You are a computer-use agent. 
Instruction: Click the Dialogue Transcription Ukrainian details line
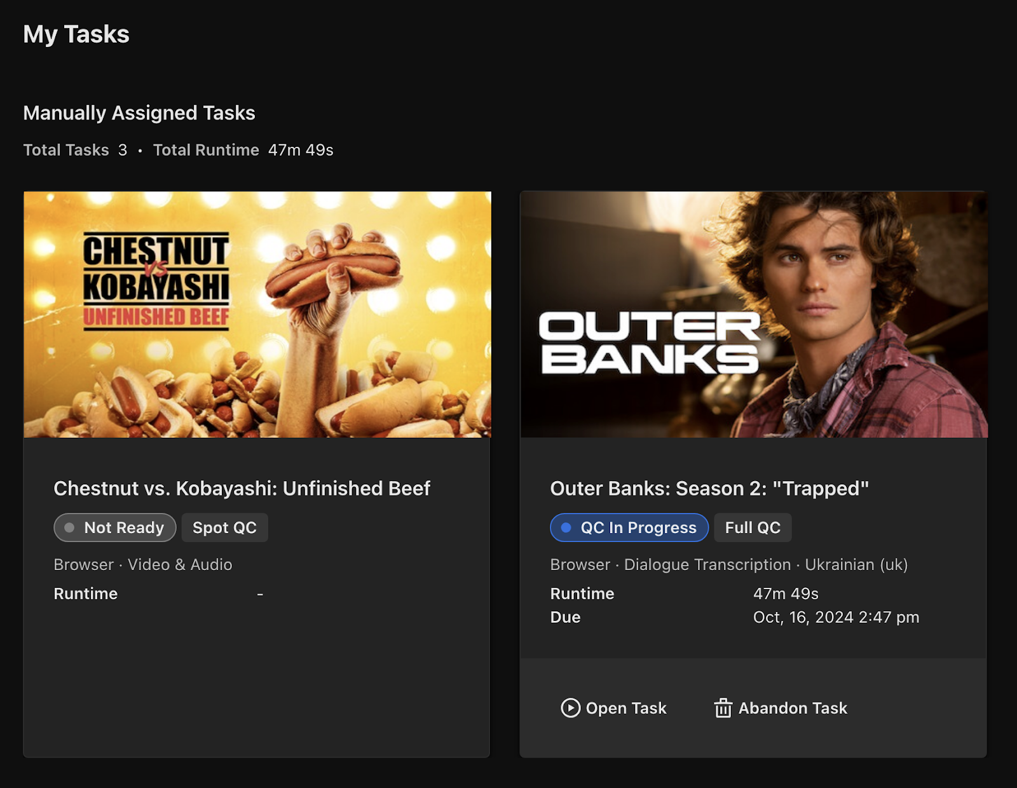(x=728, y=564)
